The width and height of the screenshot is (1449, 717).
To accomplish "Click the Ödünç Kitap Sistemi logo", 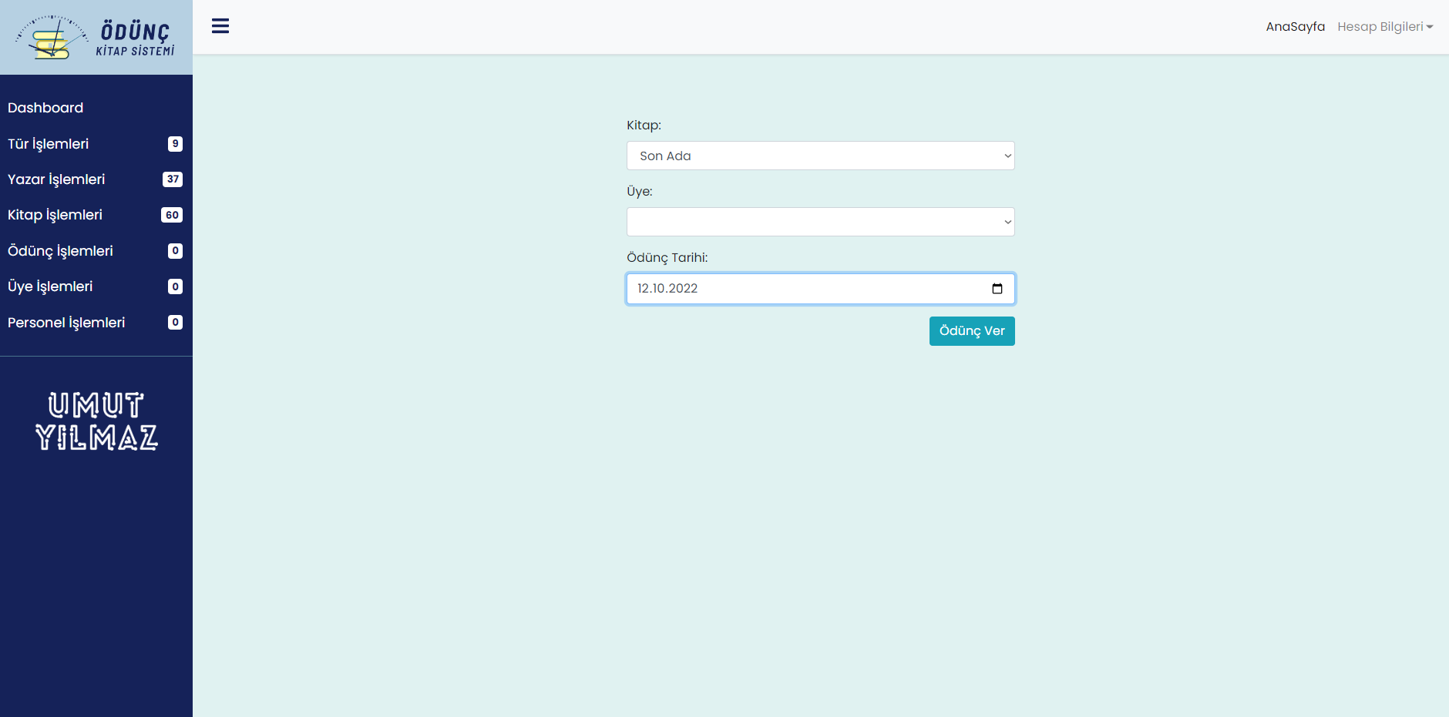I will point(96,38).
